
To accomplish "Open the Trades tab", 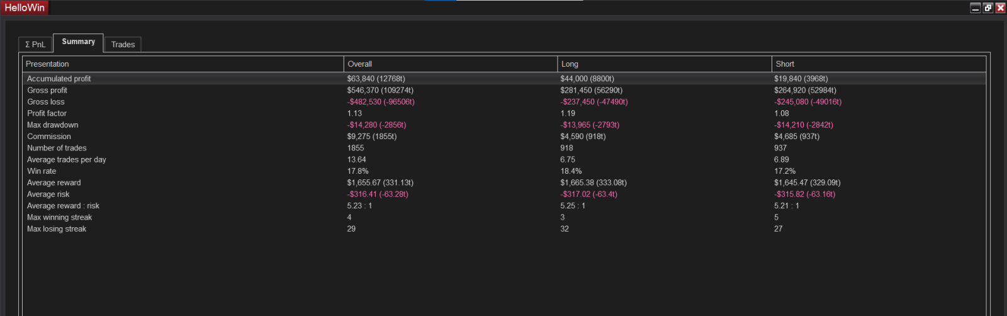I will [x=123, y=44].
